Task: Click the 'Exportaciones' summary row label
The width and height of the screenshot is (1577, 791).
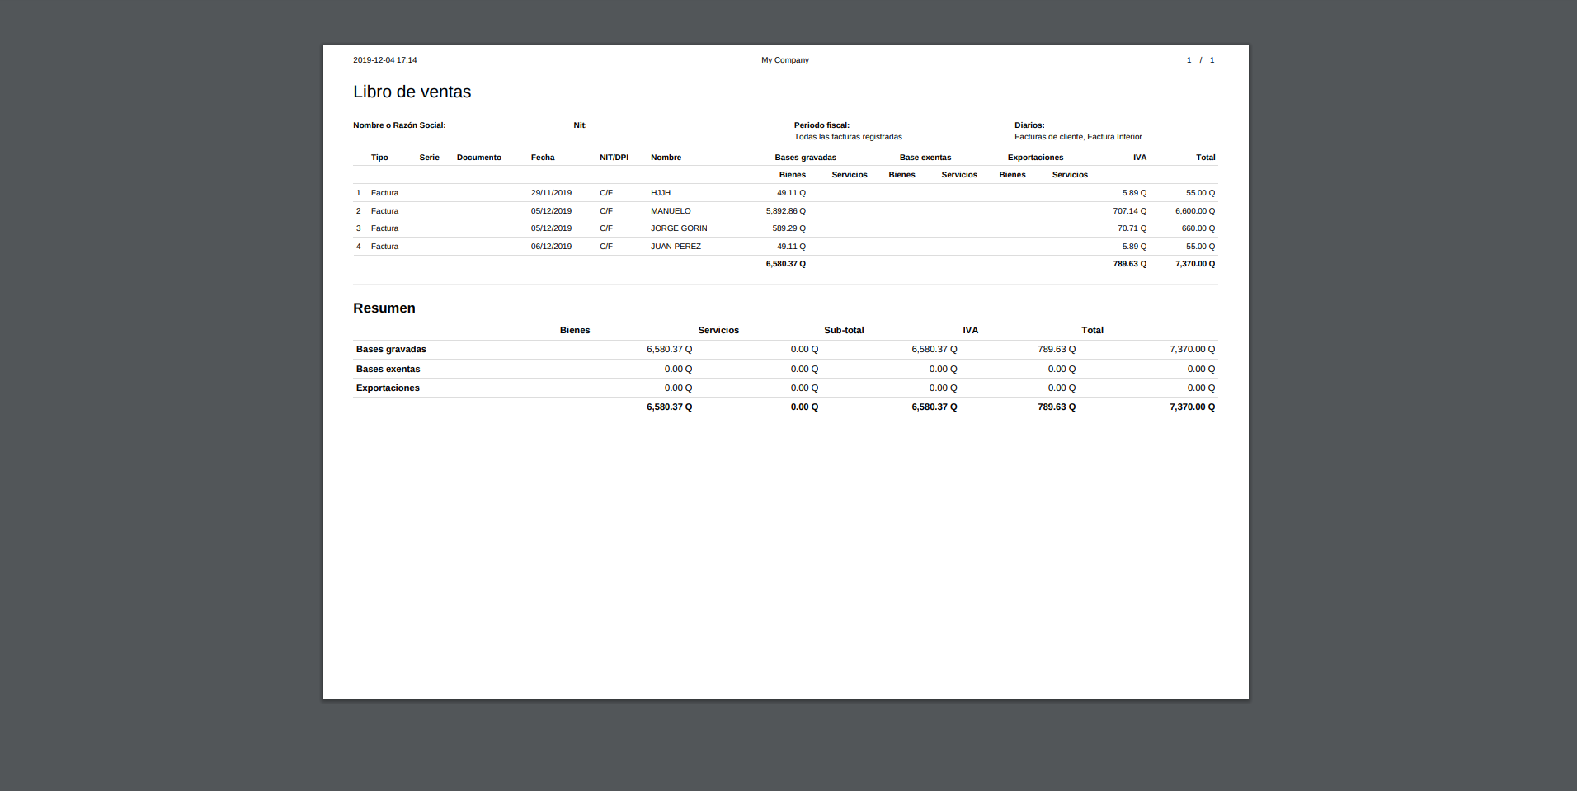Action: pyautogui.click(x=388, y=388)
